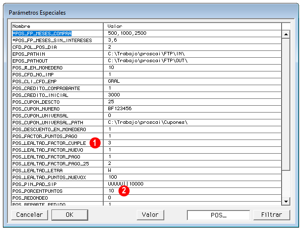Focus the POS_ filter text field
This screenshot has height=231, width=302.
click(x=218, y=215)
